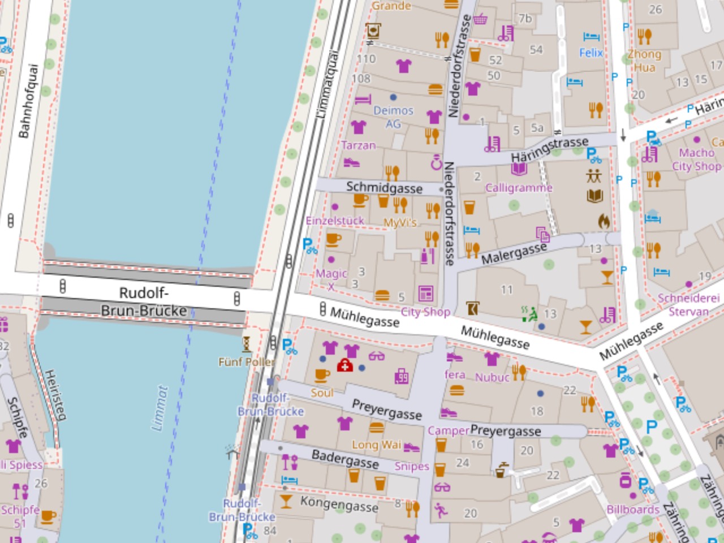The image size is (724, 543).
Task: Select the bookshop icon above Calligramme
Action: click(x=519, y=169)
